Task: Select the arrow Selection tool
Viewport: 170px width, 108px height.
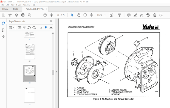Action: tap(72, 15)
